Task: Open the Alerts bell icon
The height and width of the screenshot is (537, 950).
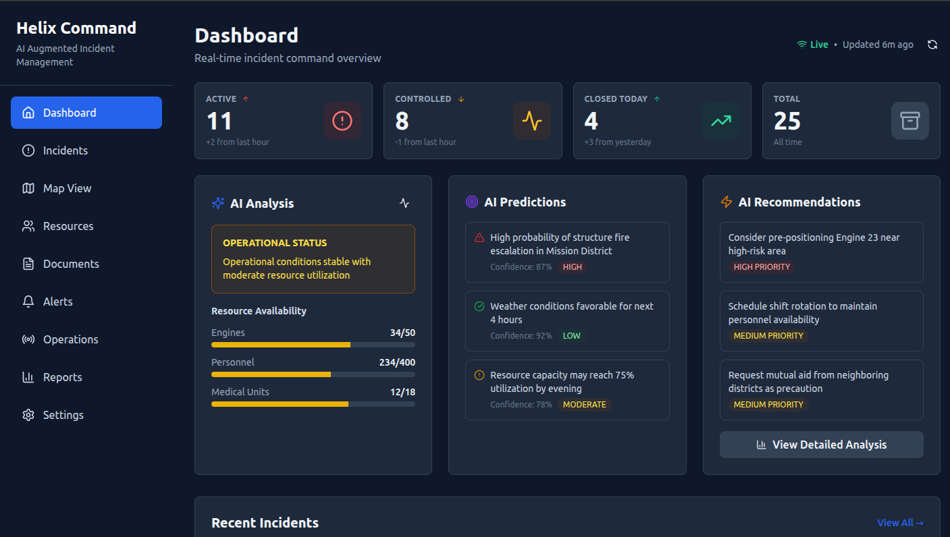Action: pos(28,302)
